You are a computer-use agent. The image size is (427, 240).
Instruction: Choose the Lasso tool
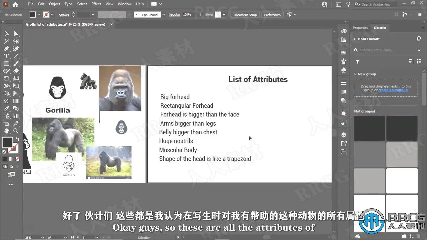coord(16,41)
